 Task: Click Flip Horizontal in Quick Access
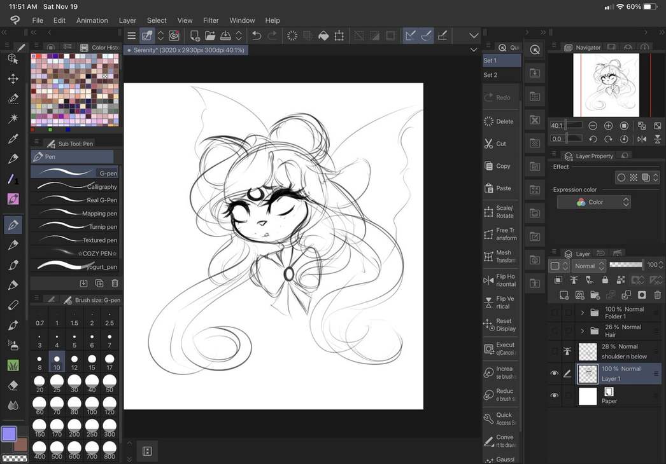coord(500,280)
